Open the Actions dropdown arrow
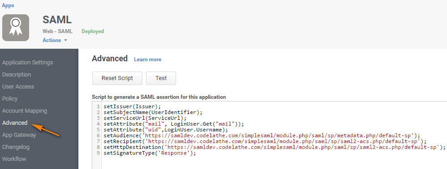The width and height of the screenshot is (447, 169). click(65, 40)
